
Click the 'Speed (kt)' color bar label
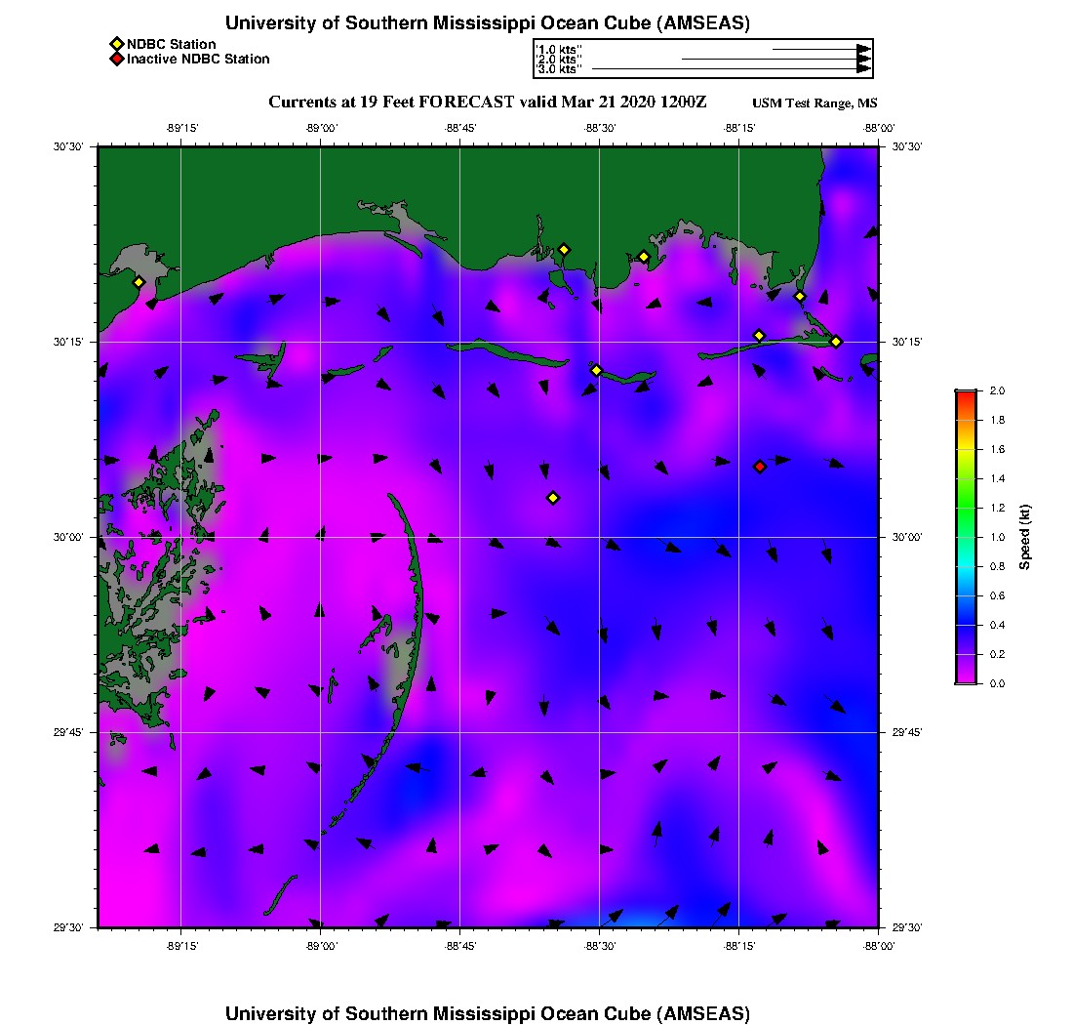coord(1024,537)
